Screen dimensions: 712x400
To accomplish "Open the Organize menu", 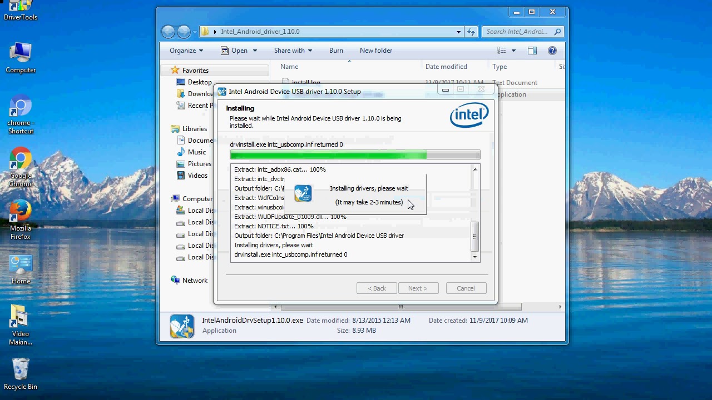I will 186,51.
